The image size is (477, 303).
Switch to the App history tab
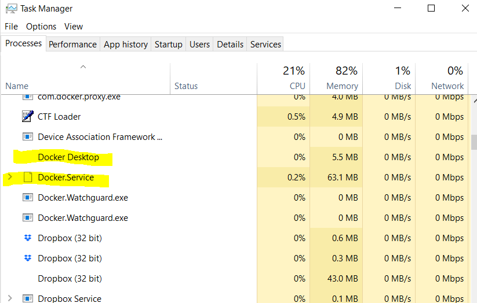(126, 45)
